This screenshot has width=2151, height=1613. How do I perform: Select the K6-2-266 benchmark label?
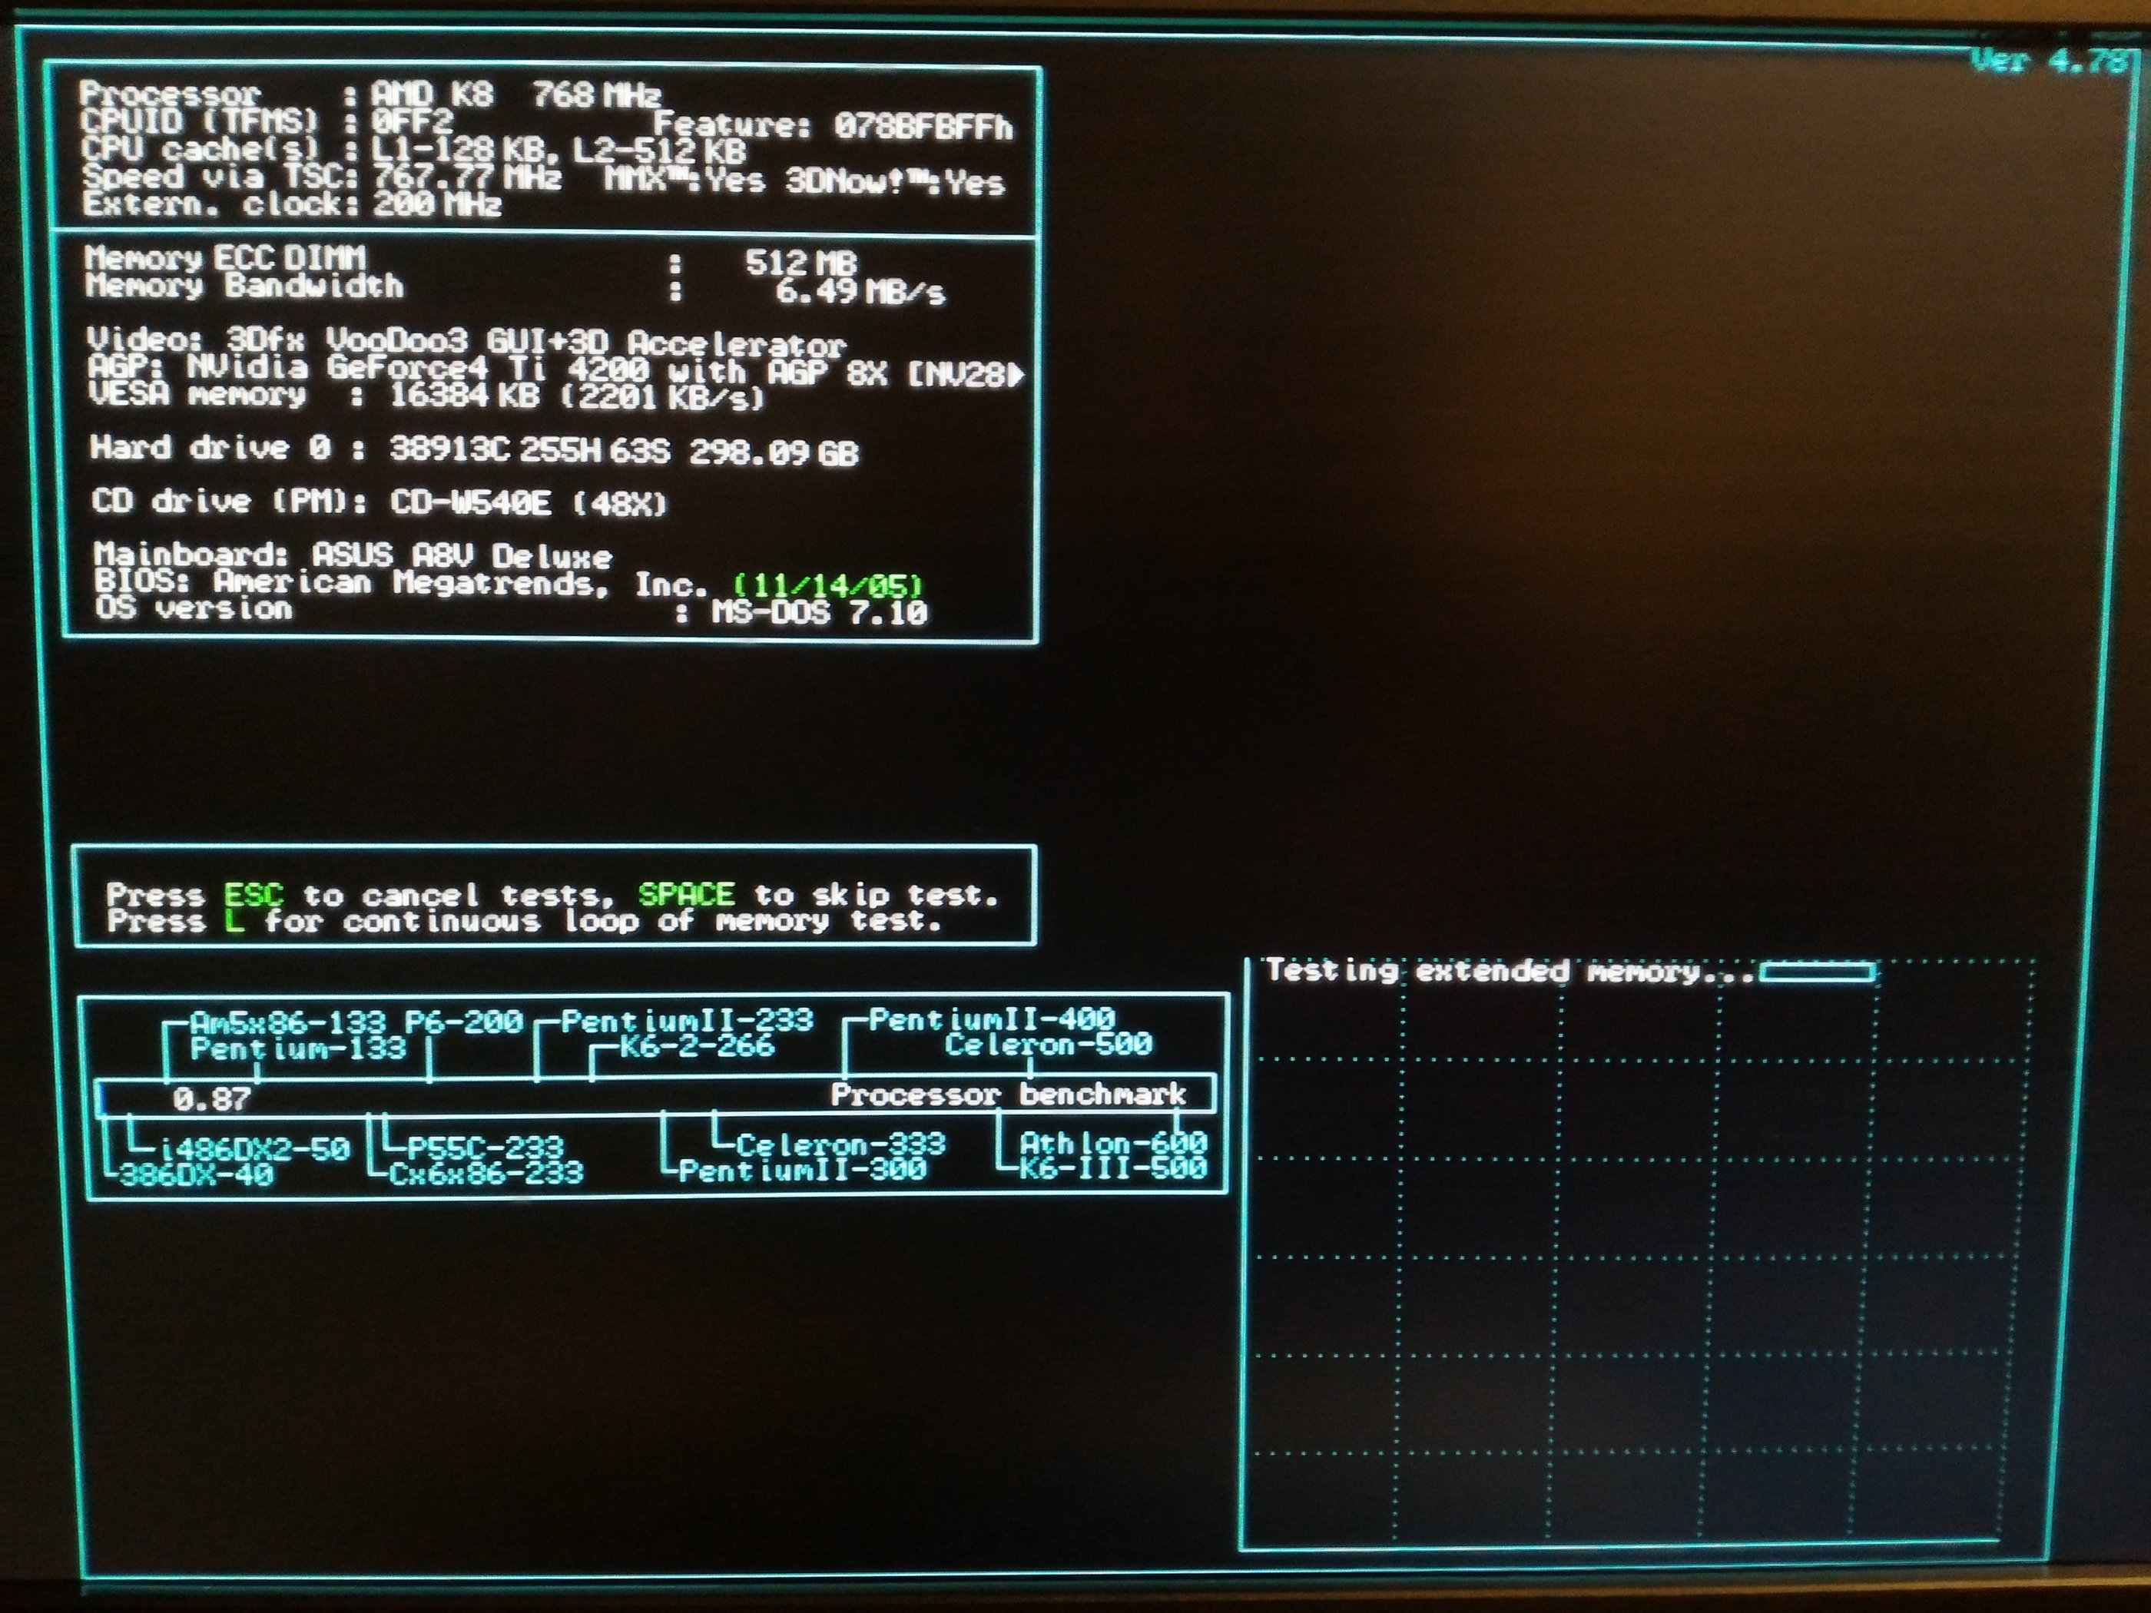coord(696,1046)
